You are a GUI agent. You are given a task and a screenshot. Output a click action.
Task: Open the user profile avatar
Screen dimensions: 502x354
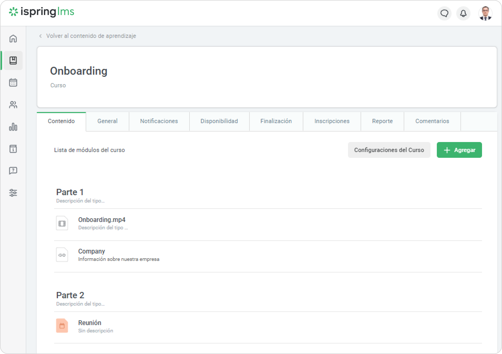[485, 13]
